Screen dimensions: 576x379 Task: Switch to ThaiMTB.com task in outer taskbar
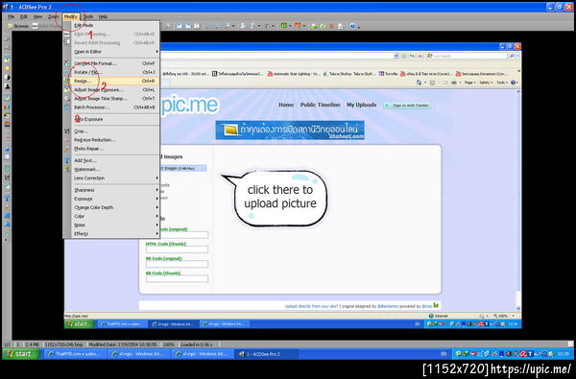tap(75, 354)
